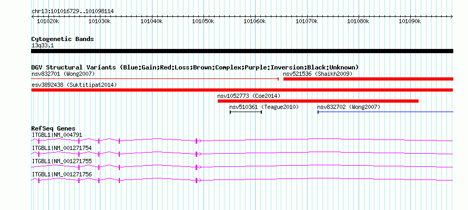
Task: Click the 101020k ruler tick label
Action: [x=48, y=21]
